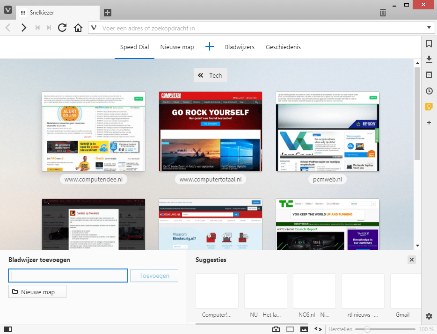This screenshot has width=437, height=334.
Task: Toggle image loading in status bar
Action: (x=304, y=329)
